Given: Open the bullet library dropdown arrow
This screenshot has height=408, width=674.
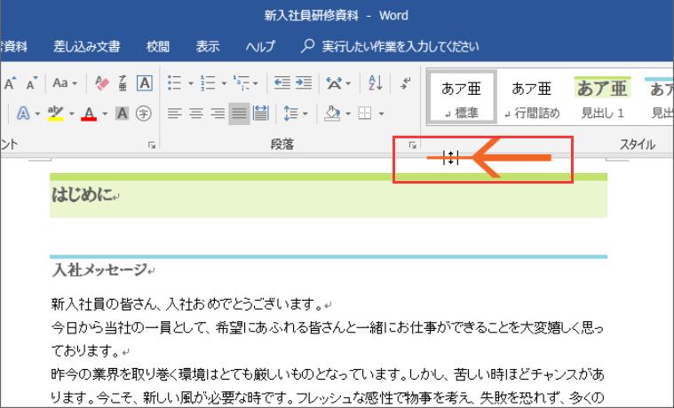Looking at the screenshot, I should click(190, 83).
